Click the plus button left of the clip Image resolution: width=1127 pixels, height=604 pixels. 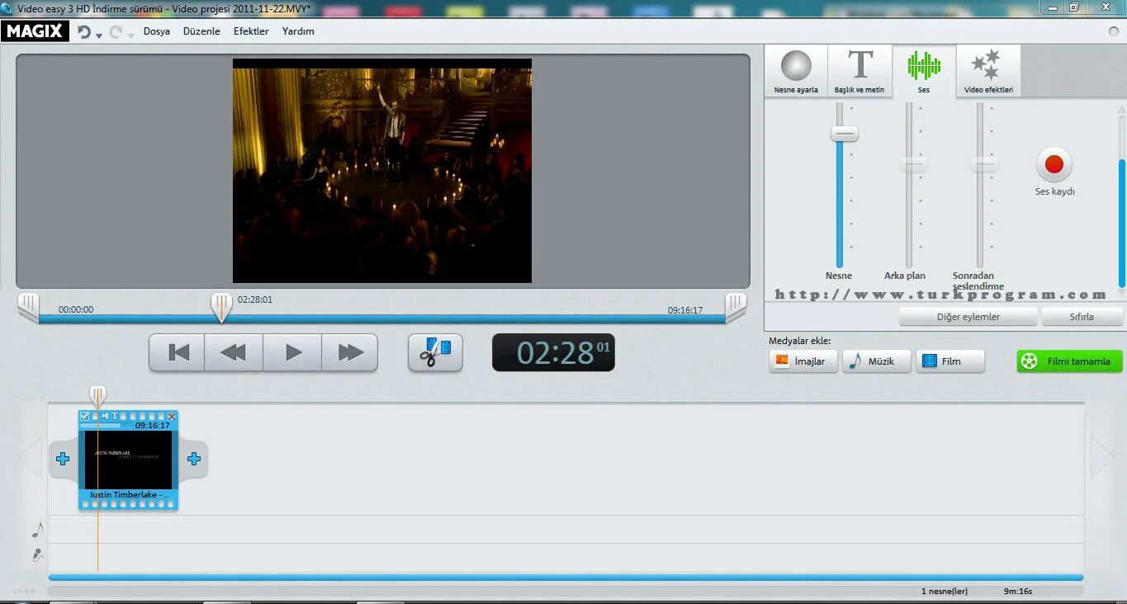[63, 459]
